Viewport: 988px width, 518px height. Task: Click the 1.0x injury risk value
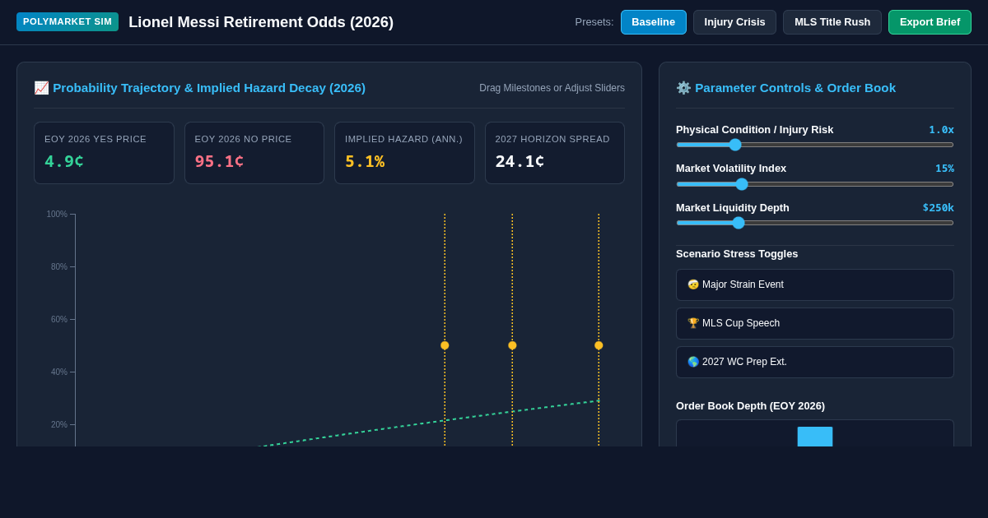coord(941,129)
